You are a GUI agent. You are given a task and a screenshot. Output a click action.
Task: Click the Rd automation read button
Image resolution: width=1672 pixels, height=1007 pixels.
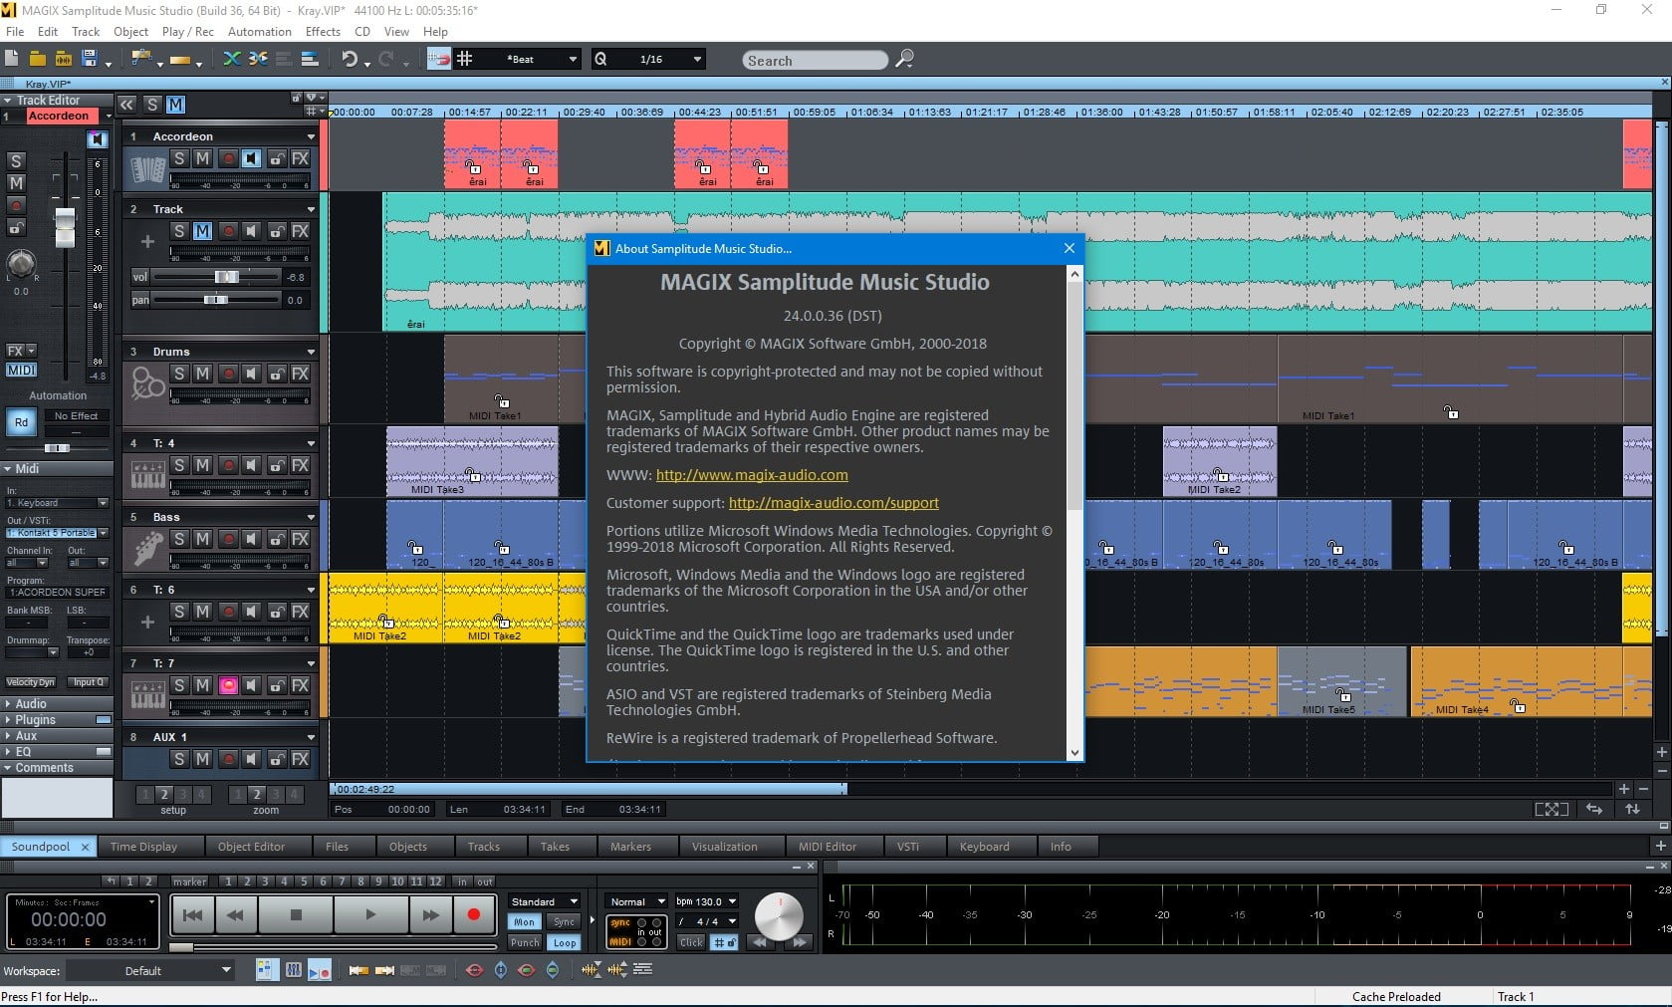[21, 422]
